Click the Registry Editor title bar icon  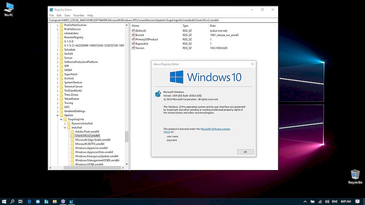click(51, 10)
